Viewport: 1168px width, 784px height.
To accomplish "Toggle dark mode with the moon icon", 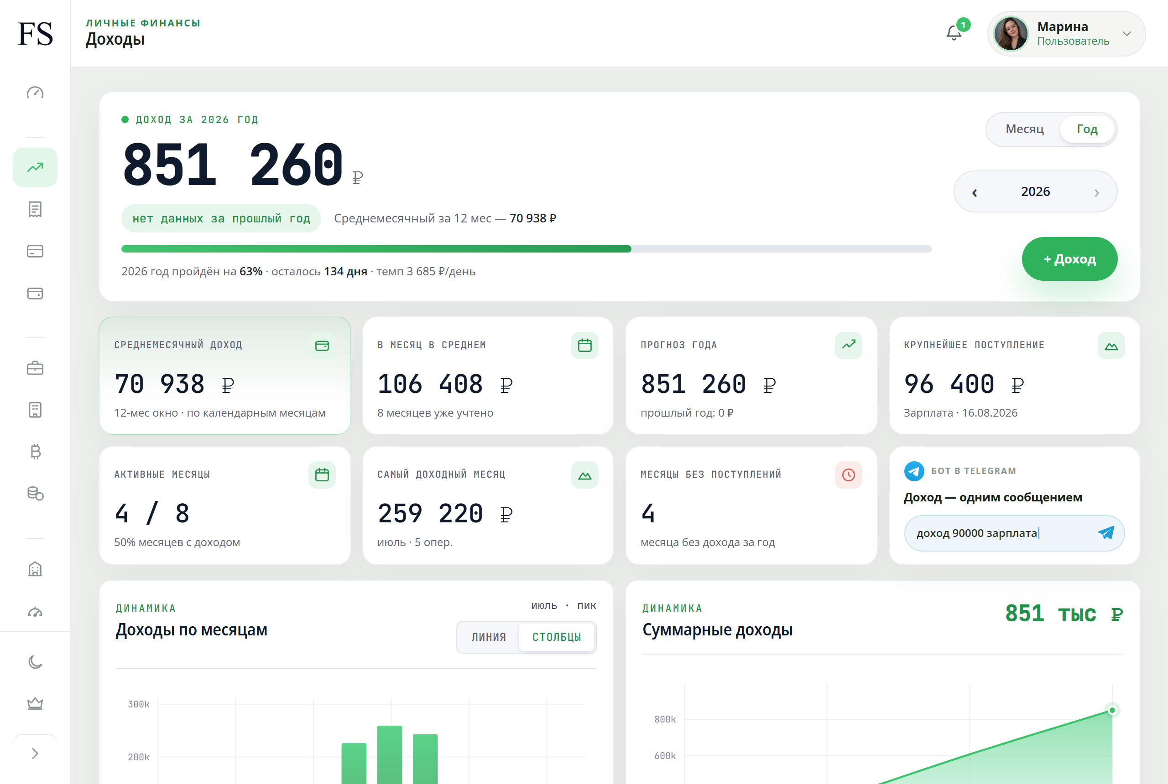I will coord(35,662).
